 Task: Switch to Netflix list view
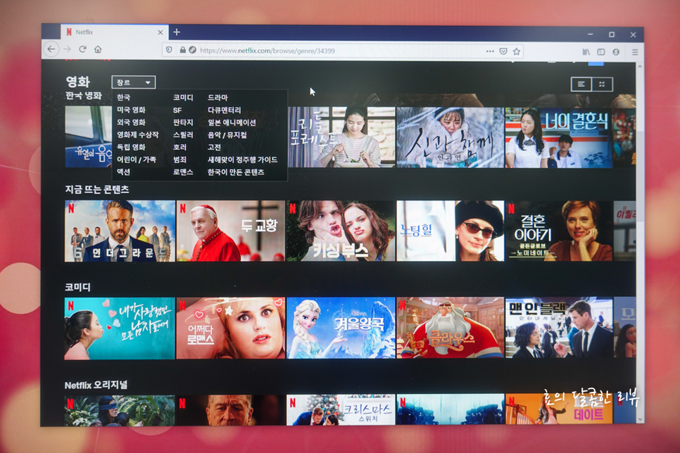pyautogui.click(x=581, y=84)
